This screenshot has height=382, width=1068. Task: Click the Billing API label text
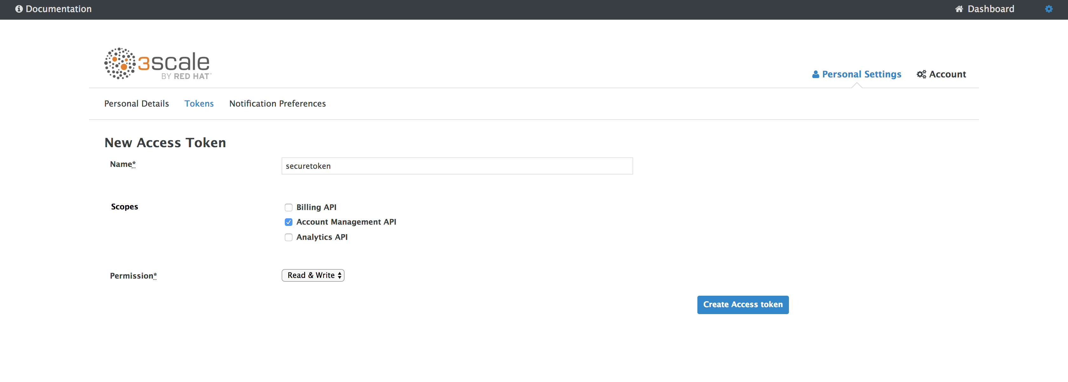(316, 207)
